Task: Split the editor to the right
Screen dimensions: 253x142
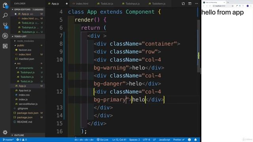Action: [190, 4]
